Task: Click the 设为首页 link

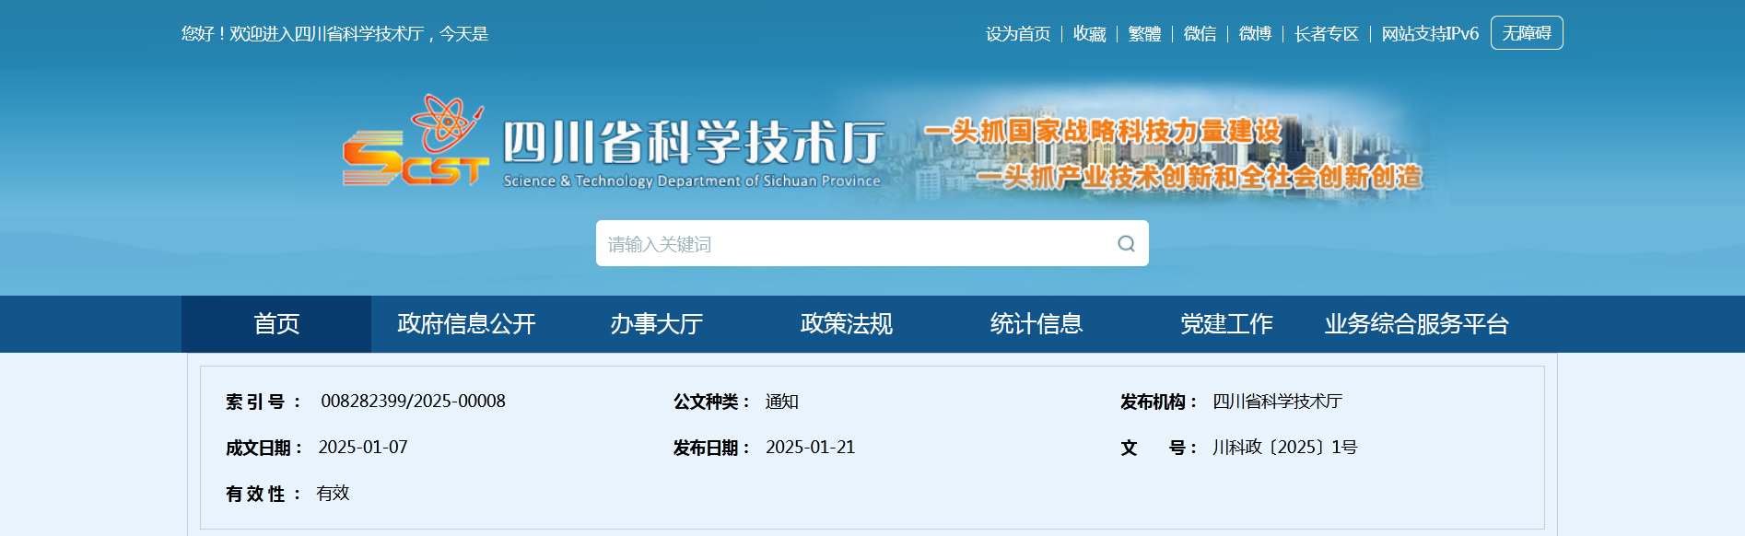Action: click(1017, 34)
